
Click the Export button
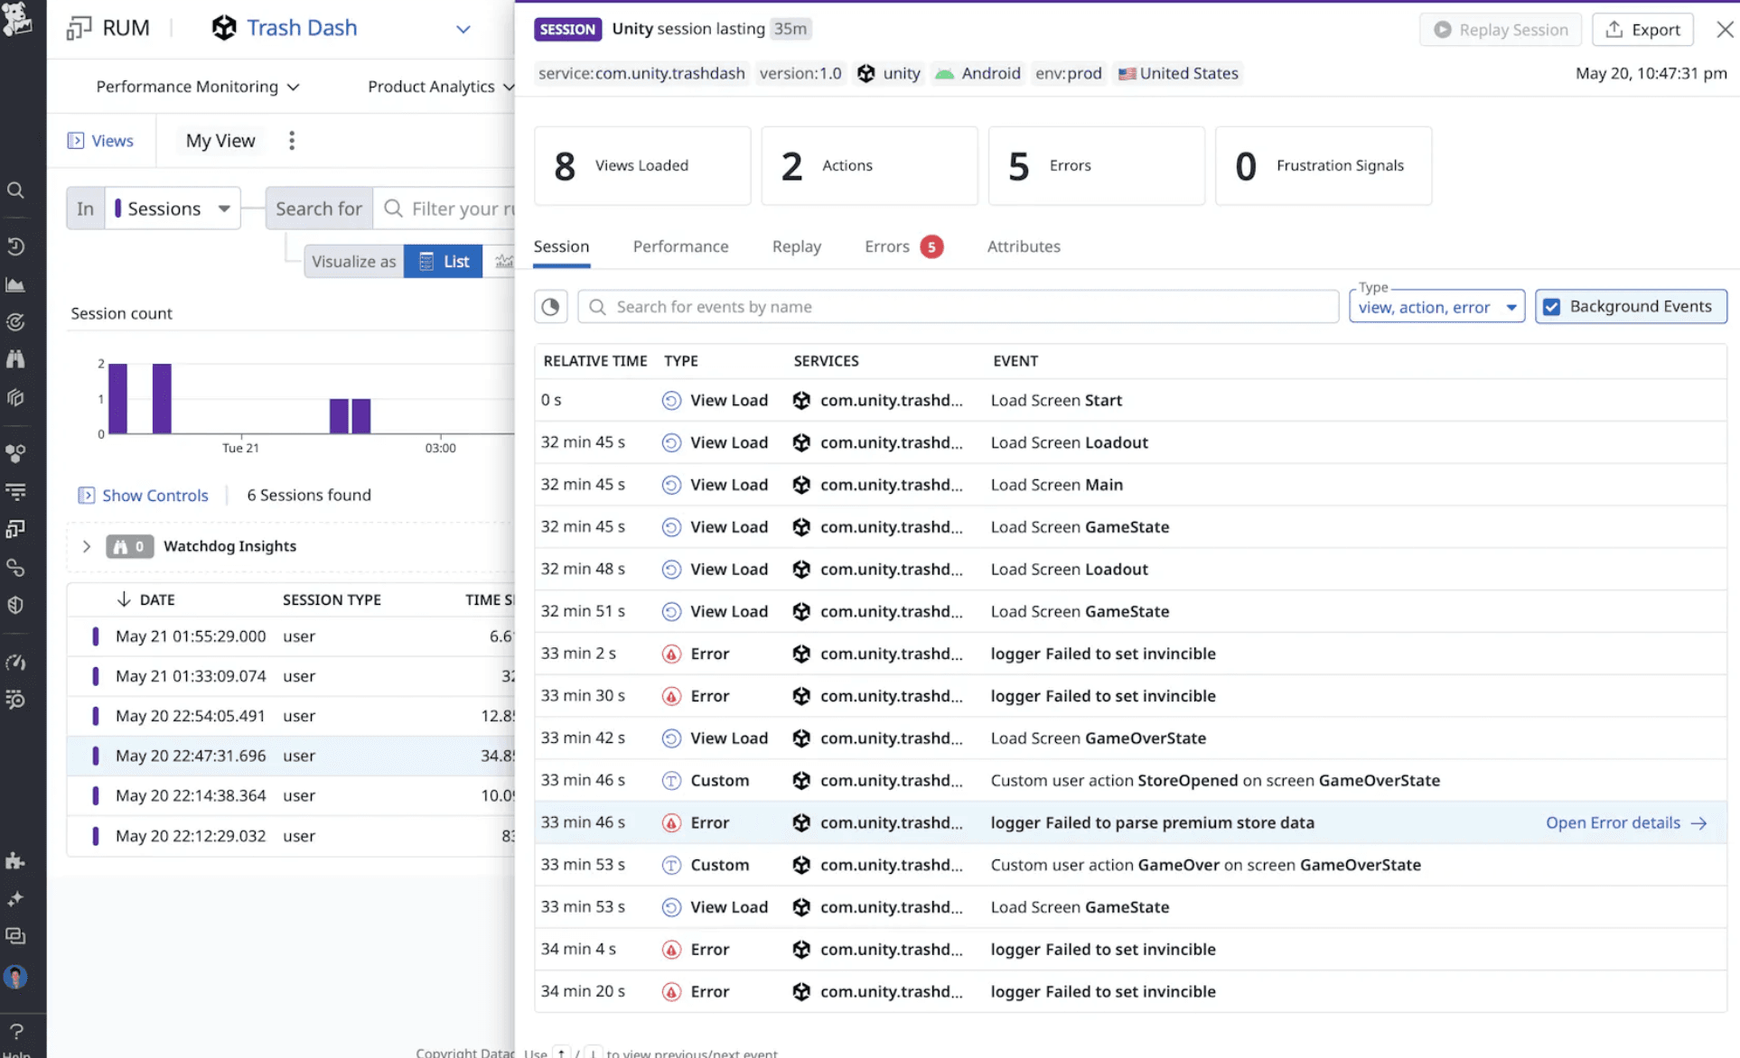pos(1642,30)
